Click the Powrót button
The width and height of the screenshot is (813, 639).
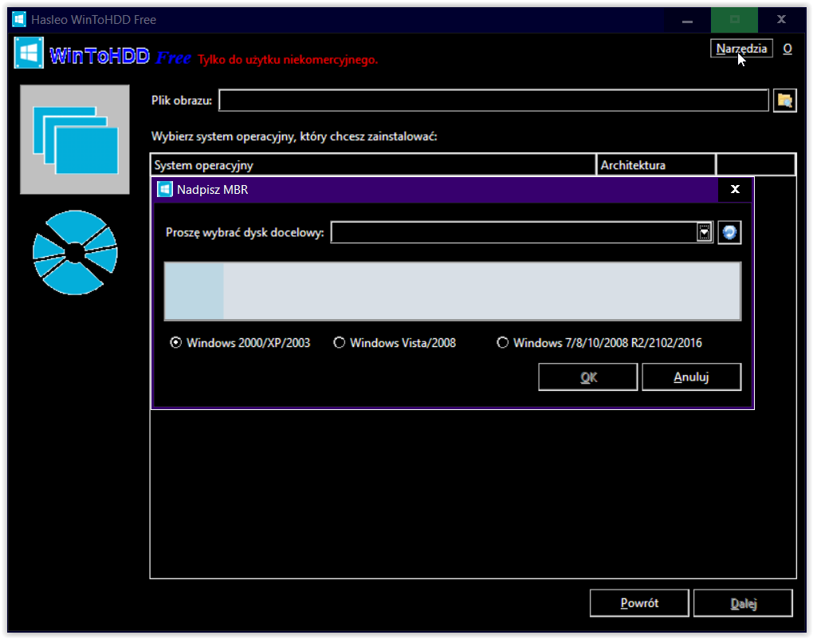639,602
